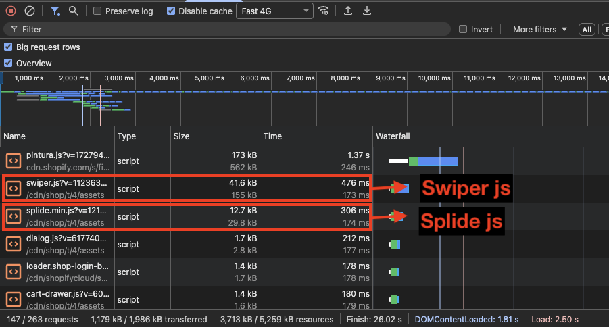Toggle the filter funnel icon
The width and height of the screenshot is (609, 327).
click(55, 11)
